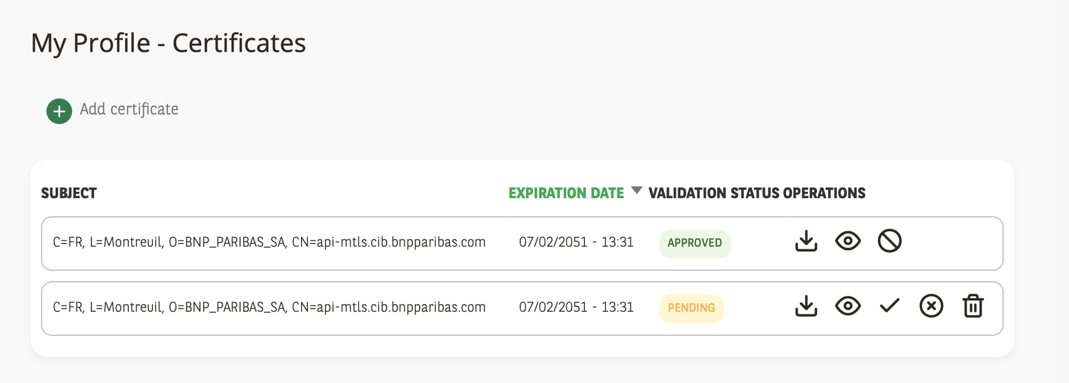Sort by Expiration Date column header
This screenshot has height=383, width=1069.
(566, 194)
